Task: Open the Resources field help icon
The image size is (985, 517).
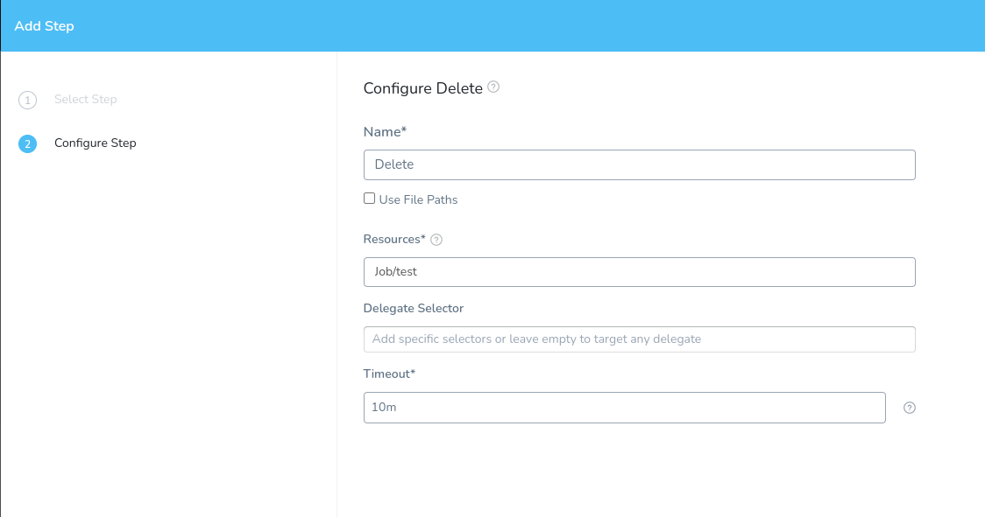Action: pyautogui.click(x=436, y=240)
